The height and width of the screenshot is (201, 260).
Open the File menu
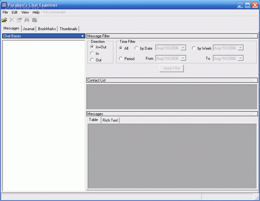(x=5, y=12)
